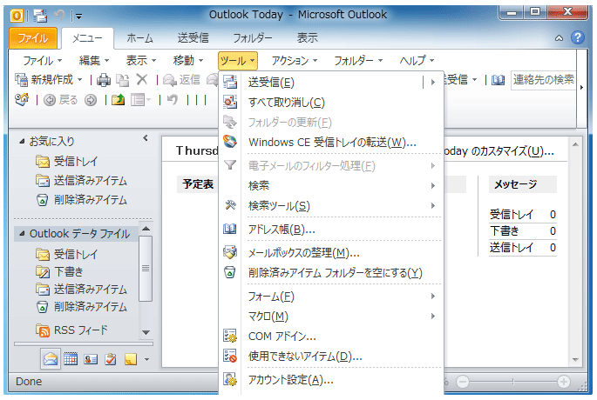The image size is (597, 400).
Task: Open 新規作成 dropdown arrow
Action: pos(80,80)
